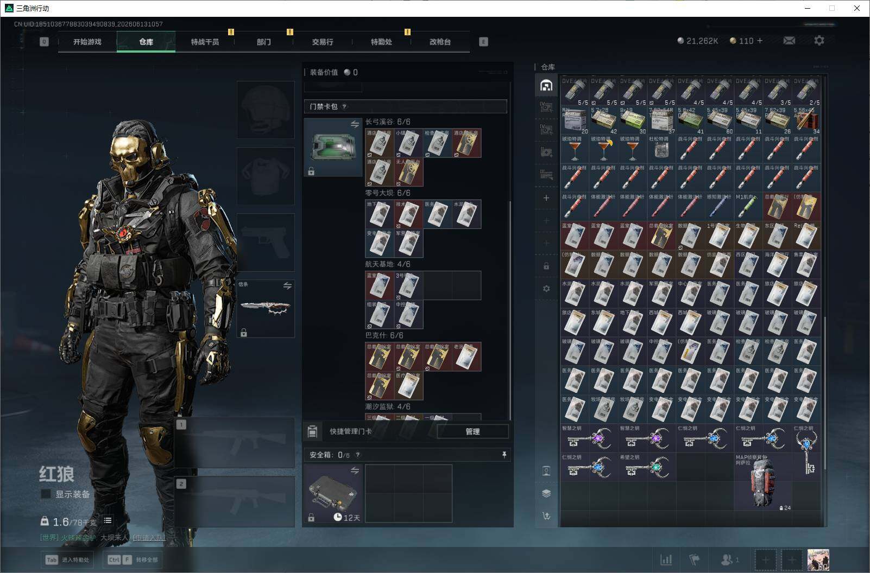Click the first empty squad plus slot
The height and width of the screenshot is (573, 870).
coord(766,559)
